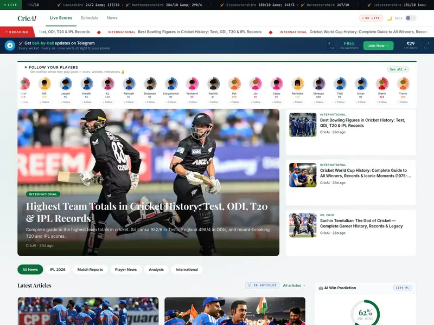Viewport: 434px width, 325px height.
Task: Switch to the Live Scores tab
Action: click(61, 18)
